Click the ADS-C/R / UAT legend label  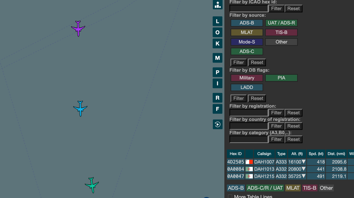(265, 188)
